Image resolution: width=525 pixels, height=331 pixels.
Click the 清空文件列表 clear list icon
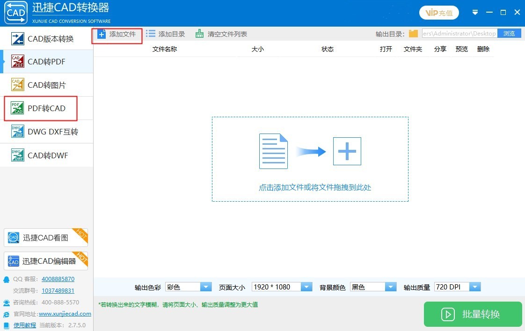tap(200, 34)
